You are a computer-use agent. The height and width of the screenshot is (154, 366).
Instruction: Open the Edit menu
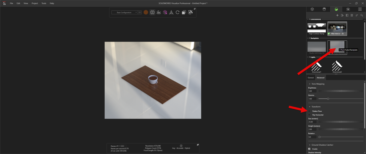tap(19, 3)
